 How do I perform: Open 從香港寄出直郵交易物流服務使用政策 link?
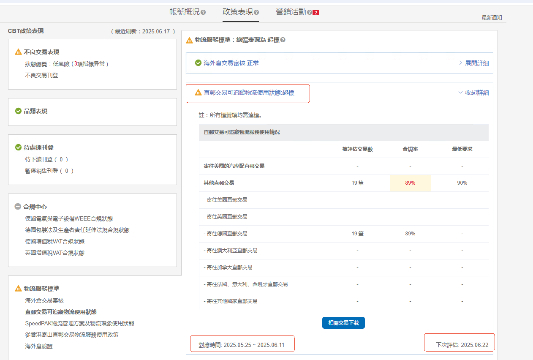[x=72, y=335]
